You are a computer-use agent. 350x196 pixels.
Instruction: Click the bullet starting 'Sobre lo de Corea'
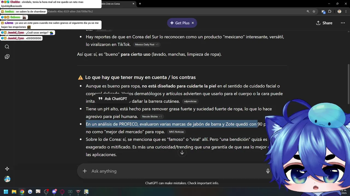[177, 147]
